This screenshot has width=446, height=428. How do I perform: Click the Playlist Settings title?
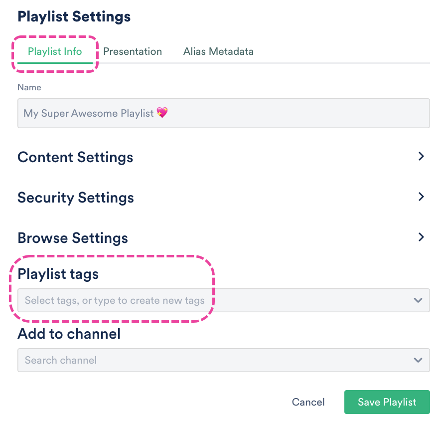pyautogui.click(x=74, y=16)
